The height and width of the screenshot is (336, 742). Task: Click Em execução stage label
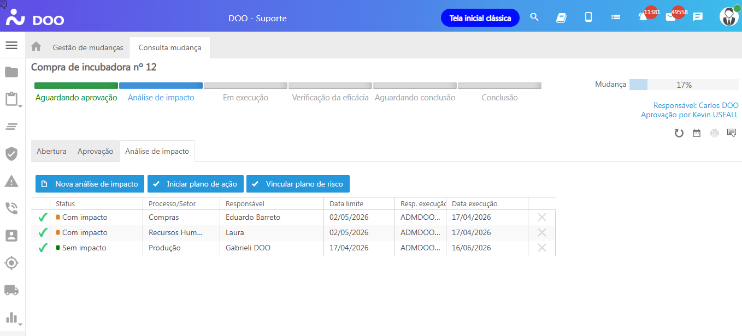(x=245, y=98)
